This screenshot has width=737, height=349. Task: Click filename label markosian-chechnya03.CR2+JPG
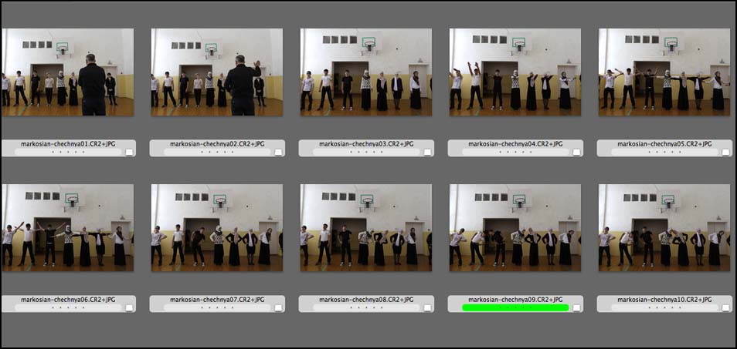pyautogui.click(x=366, y=144)
